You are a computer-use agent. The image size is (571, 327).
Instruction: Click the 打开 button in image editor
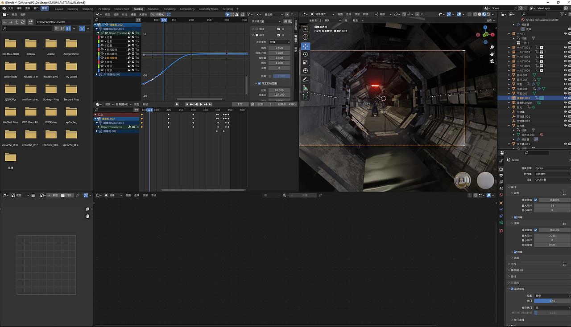point(67,195)
